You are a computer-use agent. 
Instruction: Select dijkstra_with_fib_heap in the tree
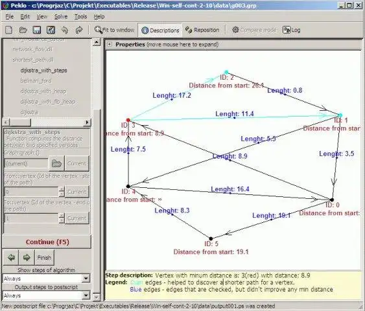tap(48, 102)
